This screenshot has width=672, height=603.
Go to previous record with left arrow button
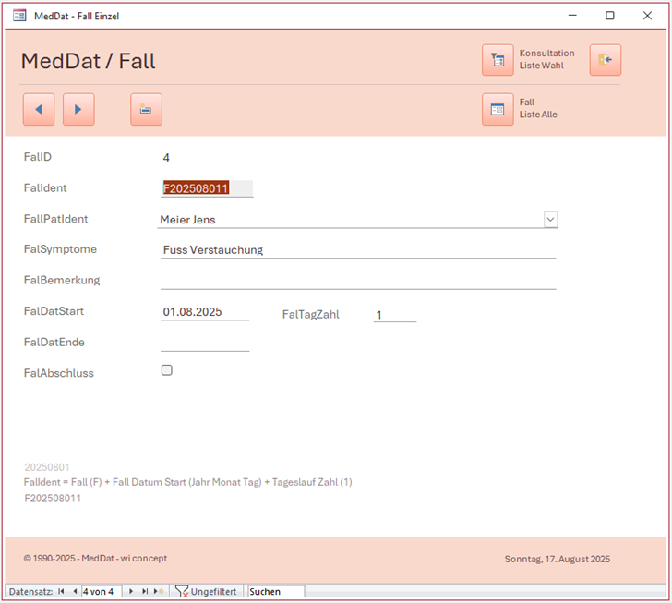point(38,109)
